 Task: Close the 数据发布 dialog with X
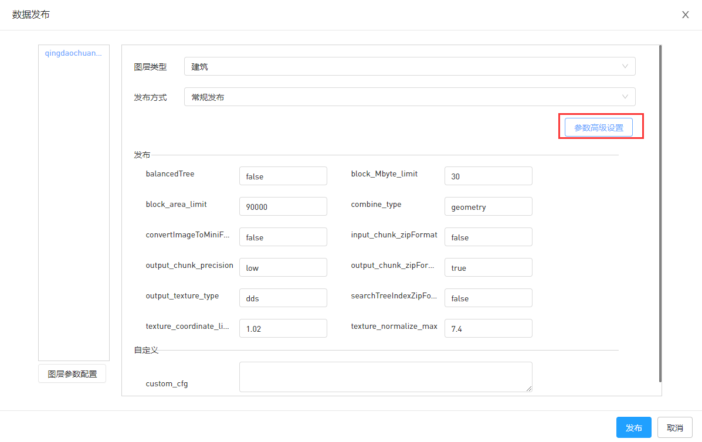coord(685,15)
